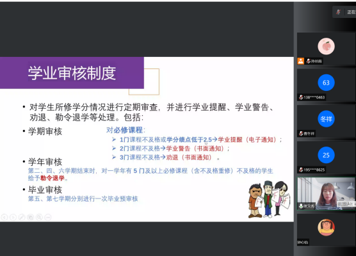Viewport: 356px width, 256px height.
Task: Click the muted mic beside 195****8625
Action: click(x=301, y=170)
